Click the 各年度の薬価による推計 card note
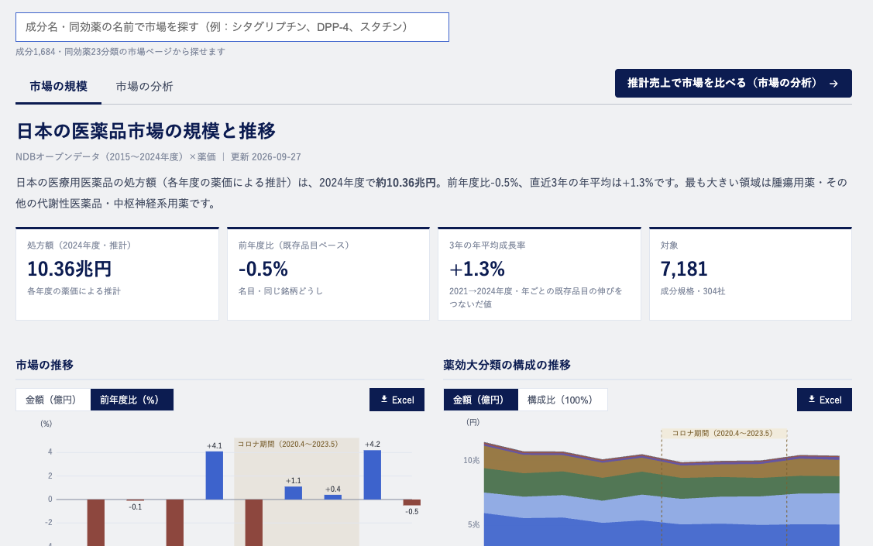 click(x=74, y=291)
